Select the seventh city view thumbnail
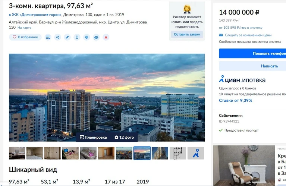This screenshot has width=286, height=186. (124, 153)
